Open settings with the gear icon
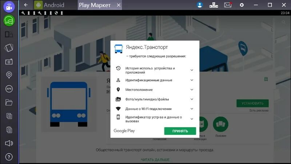 tap(242, 5)
